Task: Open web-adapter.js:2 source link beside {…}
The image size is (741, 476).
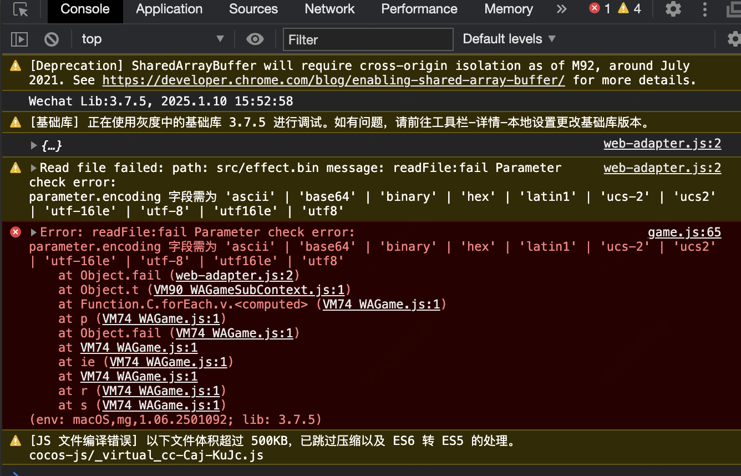Action: click(x=662, y=144)
